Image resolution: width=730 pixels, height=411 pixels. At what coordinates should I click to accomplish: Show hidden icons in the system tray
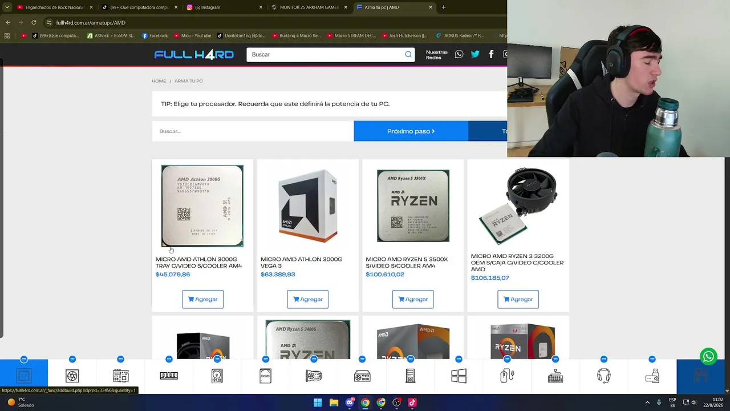tap(647, 402)
